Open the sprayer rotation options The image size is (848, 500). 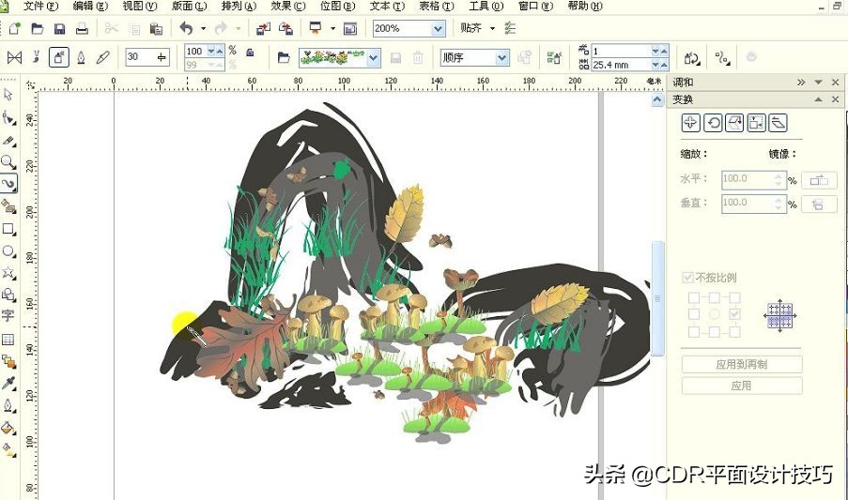coord(692,57)
